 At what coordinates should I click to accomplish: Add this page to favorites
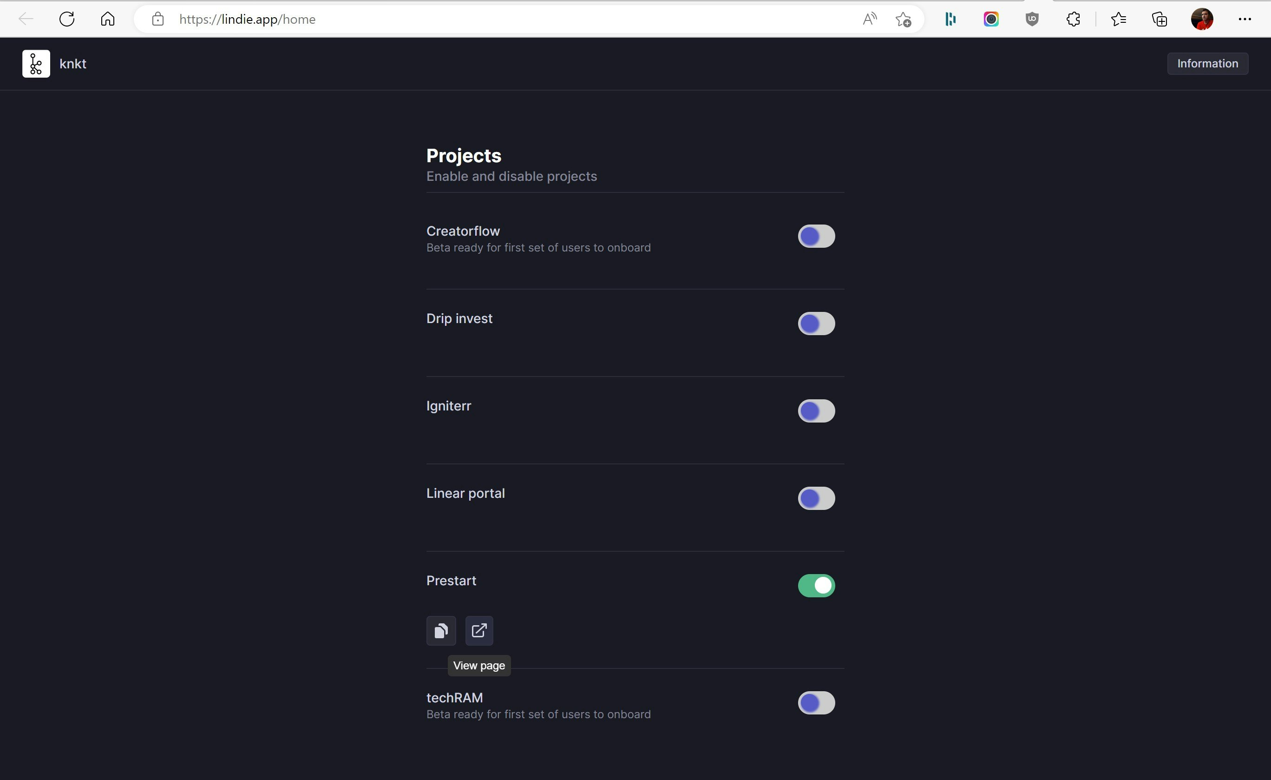pos(903,19)
